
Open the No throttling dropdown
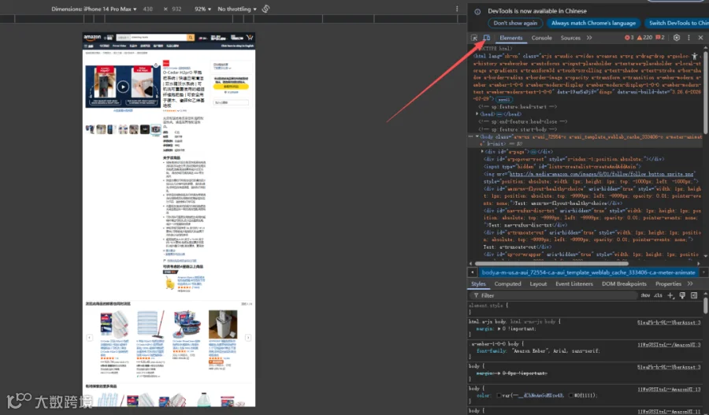[x=237, y=9]
